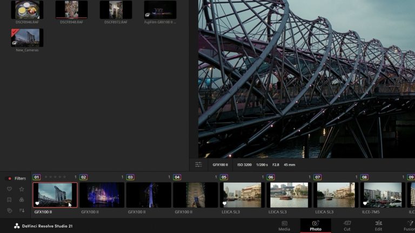
Task: Filter by bookmark flag icon
Action: [9, 200]
